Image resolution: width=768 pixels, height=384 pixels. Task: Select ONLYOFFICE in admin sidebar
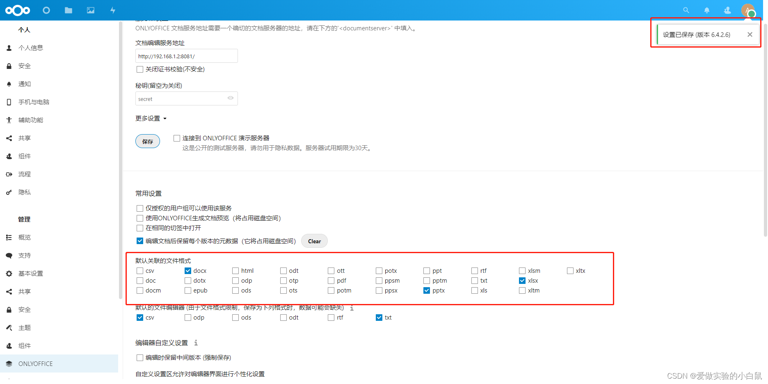tap(59, 364)
